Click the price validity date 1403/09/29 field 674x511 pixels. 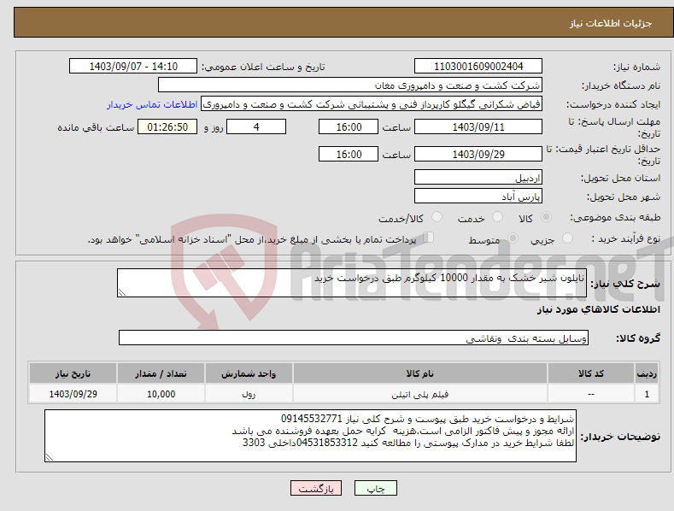[x=478, y=154]
